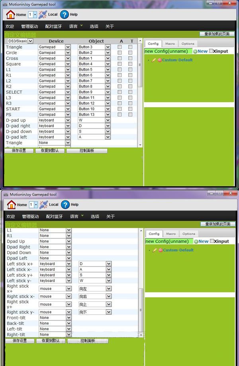Click green New plus icon, bottom window

tap(196, 242)
